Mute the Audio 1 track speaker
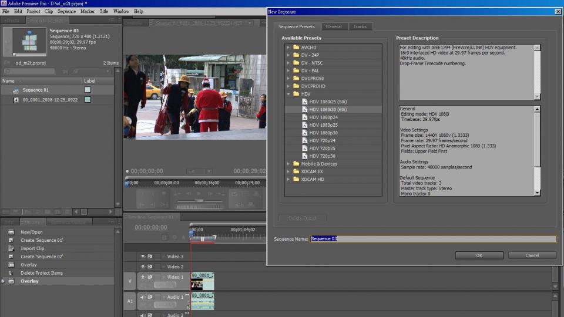 pos(142,297)
